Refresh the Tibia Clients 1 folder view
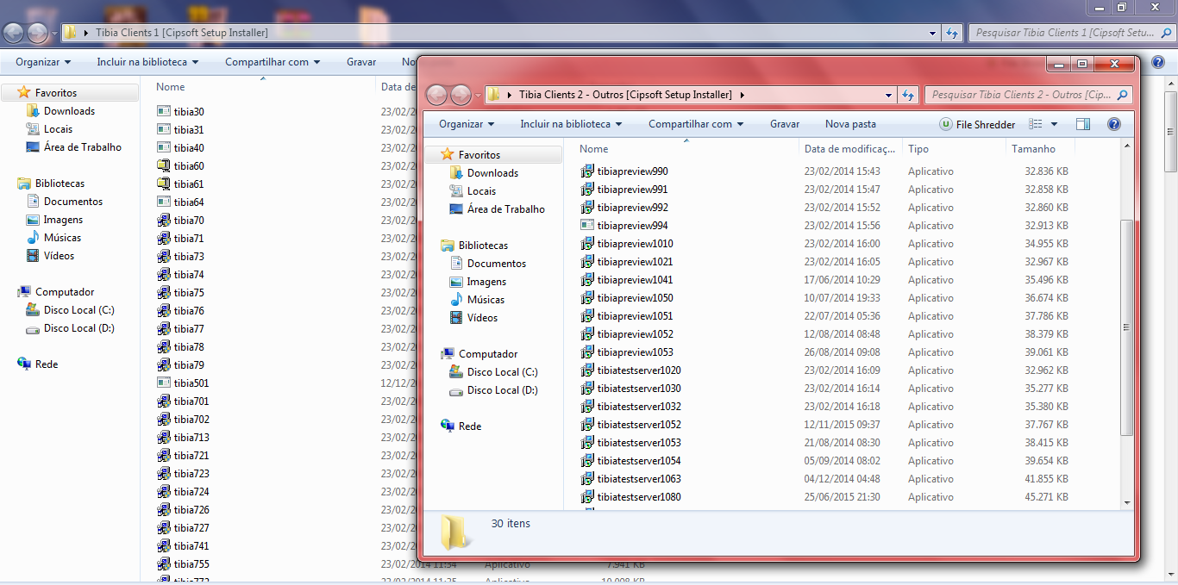1178x585 pixels. click(x=952, y=33)
